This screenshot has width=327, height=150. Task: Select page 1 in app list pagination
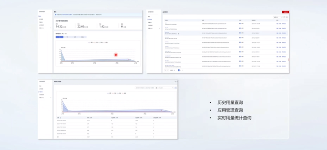point(179,70)
